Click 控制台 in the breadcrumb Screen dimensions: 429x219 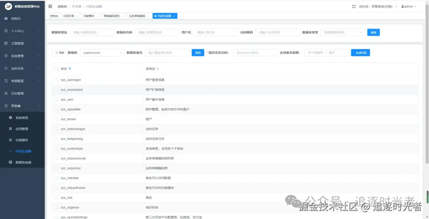(x=62, y=6)
